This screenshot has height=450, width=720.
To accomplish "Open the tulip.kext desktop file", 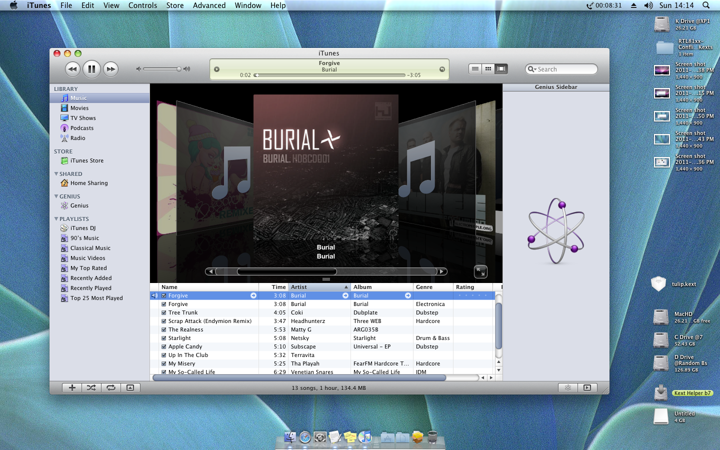I will click(x=674, y=284).
